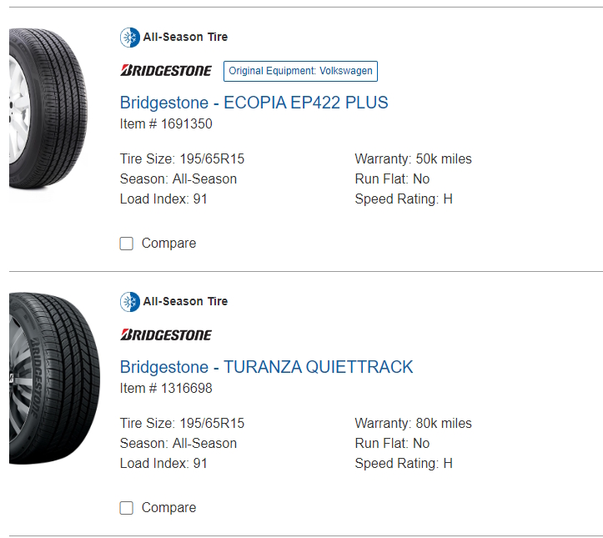603x538 pixels.
Task: Open the ECOPIA EP422 PLUS tire image
Action: coord(48,108)
